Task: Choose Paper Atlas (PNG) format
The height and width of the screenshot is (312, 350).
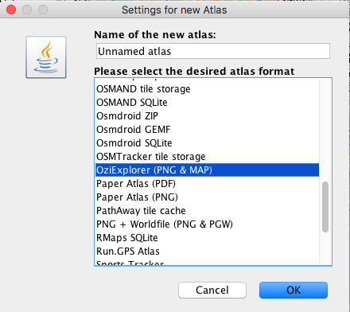Action: coord(207,197)
